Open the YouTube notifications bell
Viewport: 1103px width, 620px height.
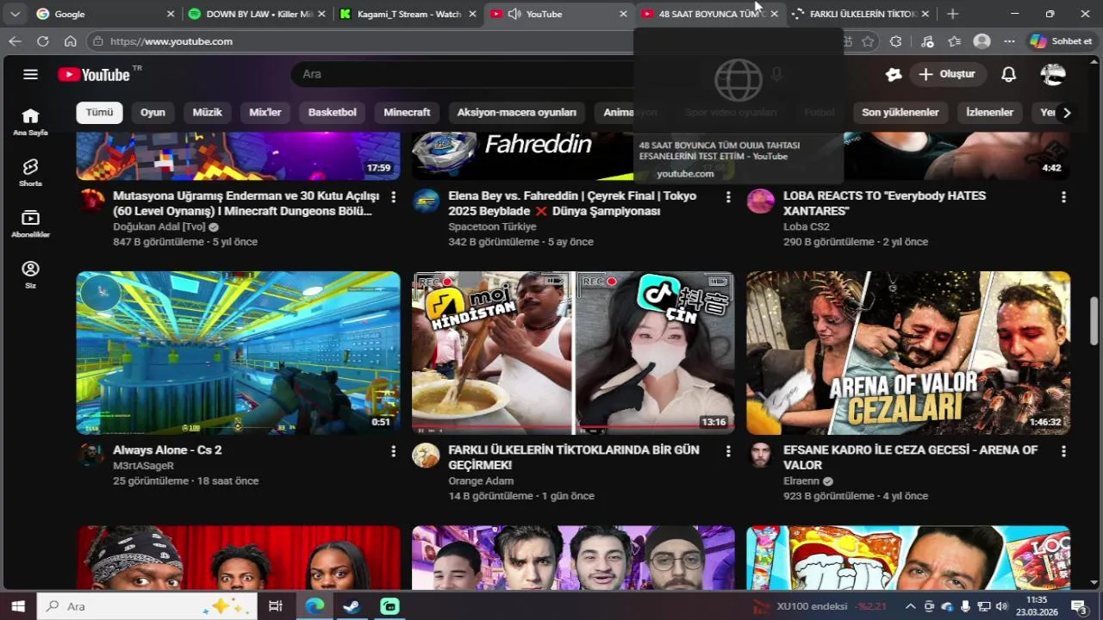[1008, 74]
